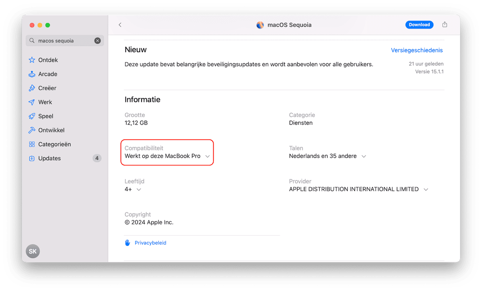Screen dimensions: 482x291
Task: Expand the Provider chevron
Action: tap(426, 190)
